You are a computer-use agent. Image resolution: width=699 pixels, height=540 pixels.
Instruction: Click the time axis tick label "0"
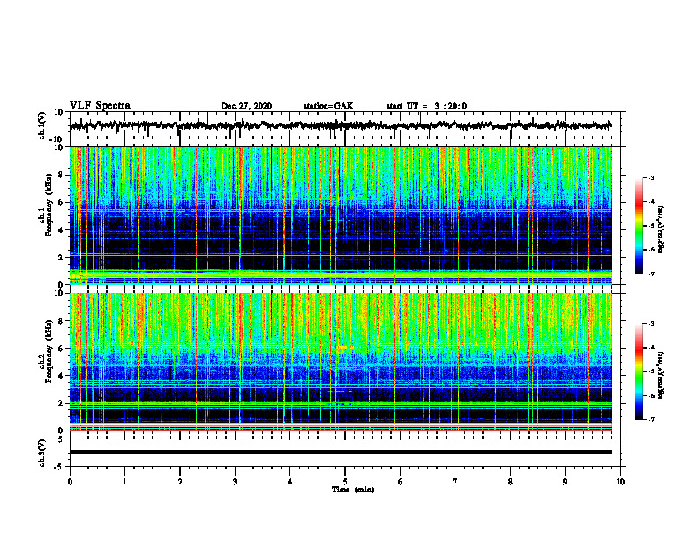coord(70,482)
